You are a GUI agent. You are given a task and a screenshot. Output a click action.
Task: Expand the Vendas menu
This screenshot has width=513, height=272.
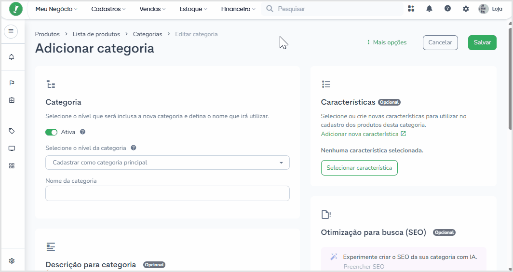pyautogui.click(x=152, y=9)
